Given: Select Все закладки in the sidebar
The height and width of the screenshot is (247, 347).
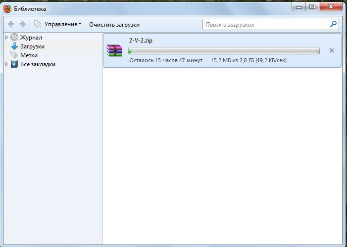Looking at the screenshot, I should [x=38, y=64].
